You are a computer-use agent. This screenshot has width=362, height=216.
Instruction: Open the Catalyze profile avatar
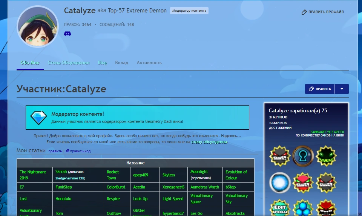click(38, 26)
